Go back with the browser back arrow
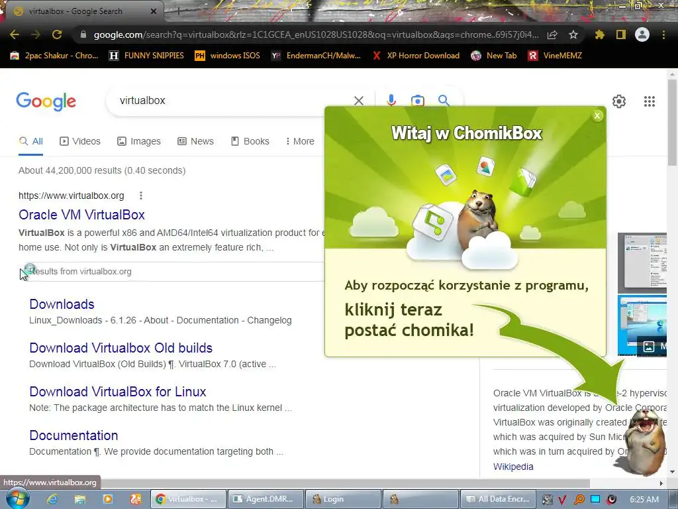This screenshot has height=509, width=678. click(15, 34)
